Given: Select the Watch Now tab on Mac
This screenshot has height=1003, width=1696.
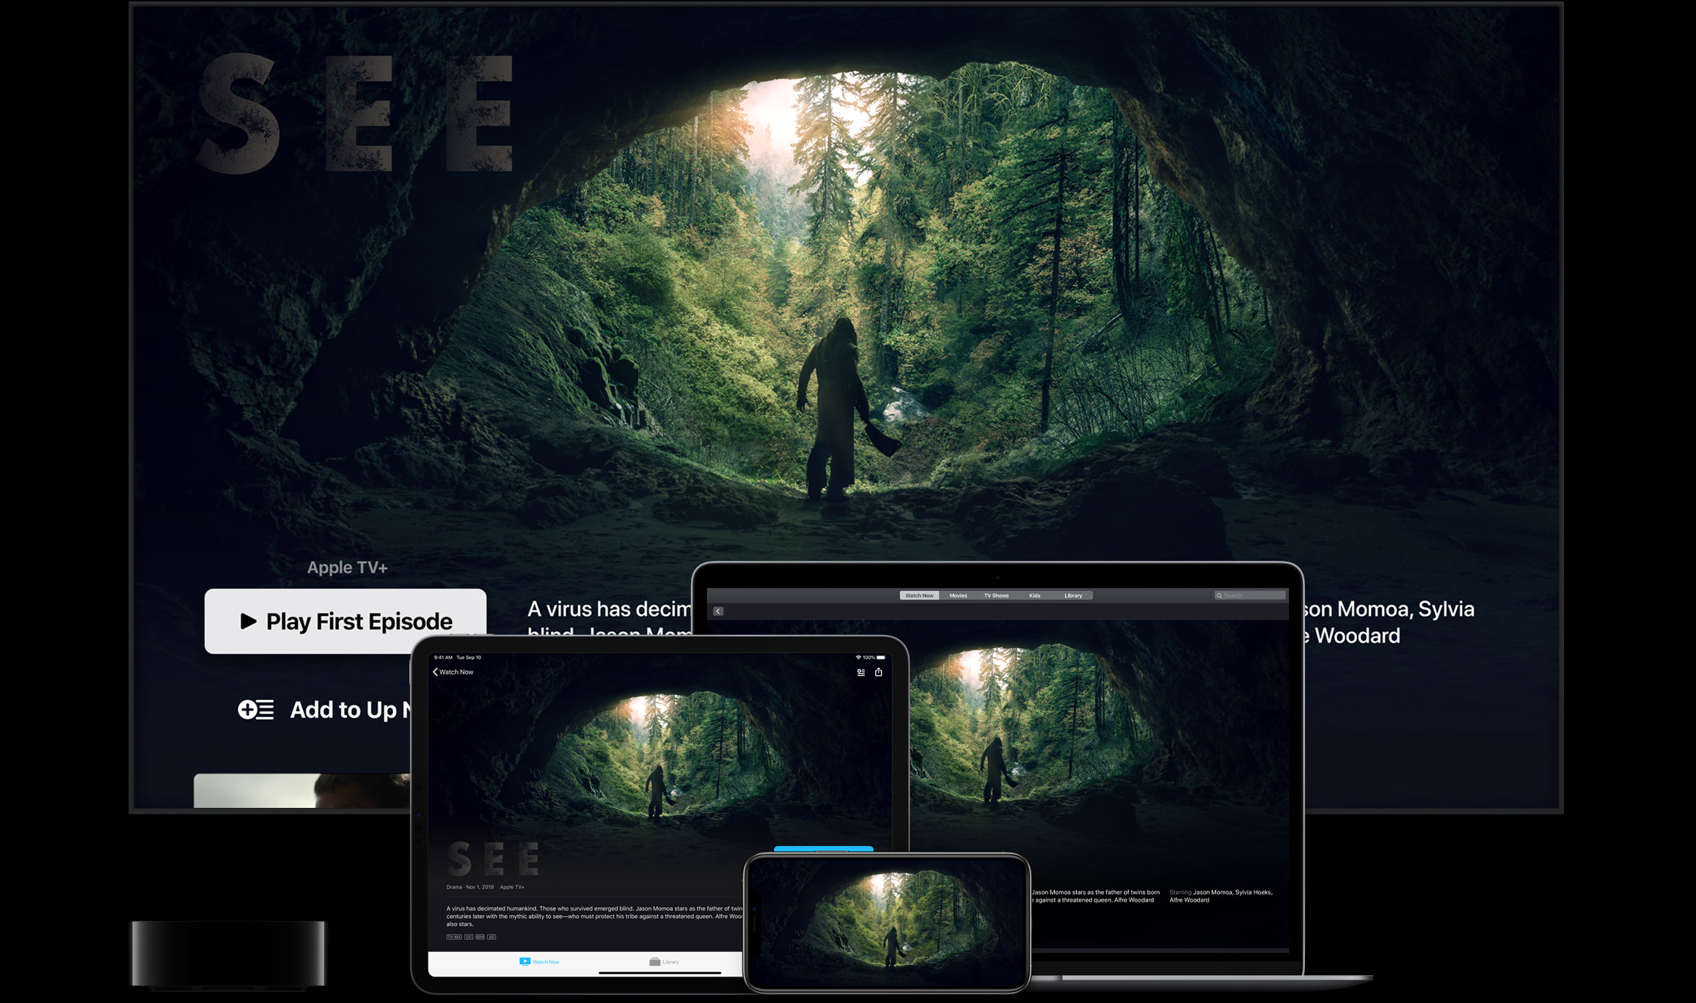Looking at the screenshot, I should click(x=919, y=595).
